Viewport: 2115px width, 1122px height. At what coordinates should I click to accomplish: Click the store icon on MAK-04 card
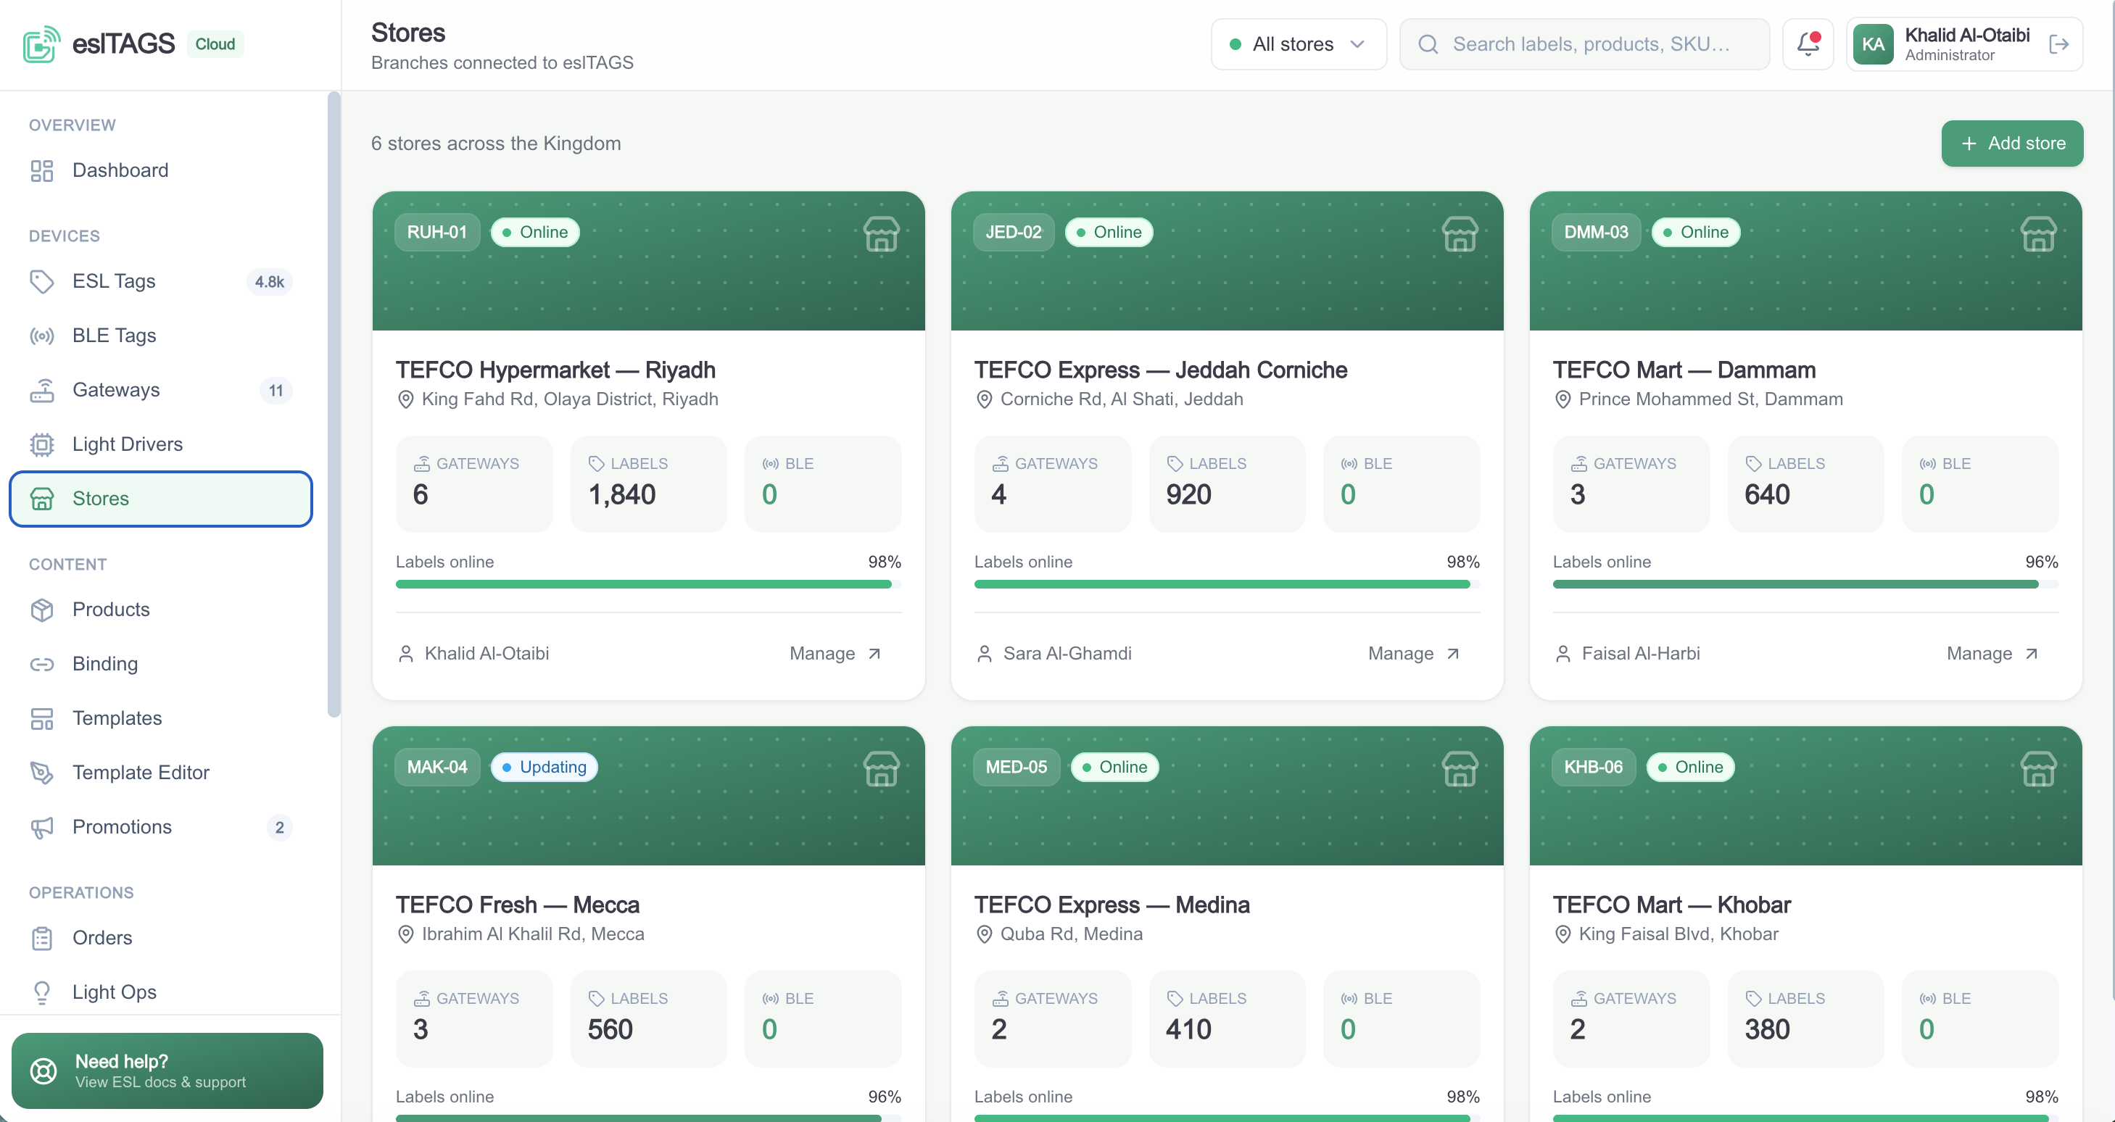[881, 769]
